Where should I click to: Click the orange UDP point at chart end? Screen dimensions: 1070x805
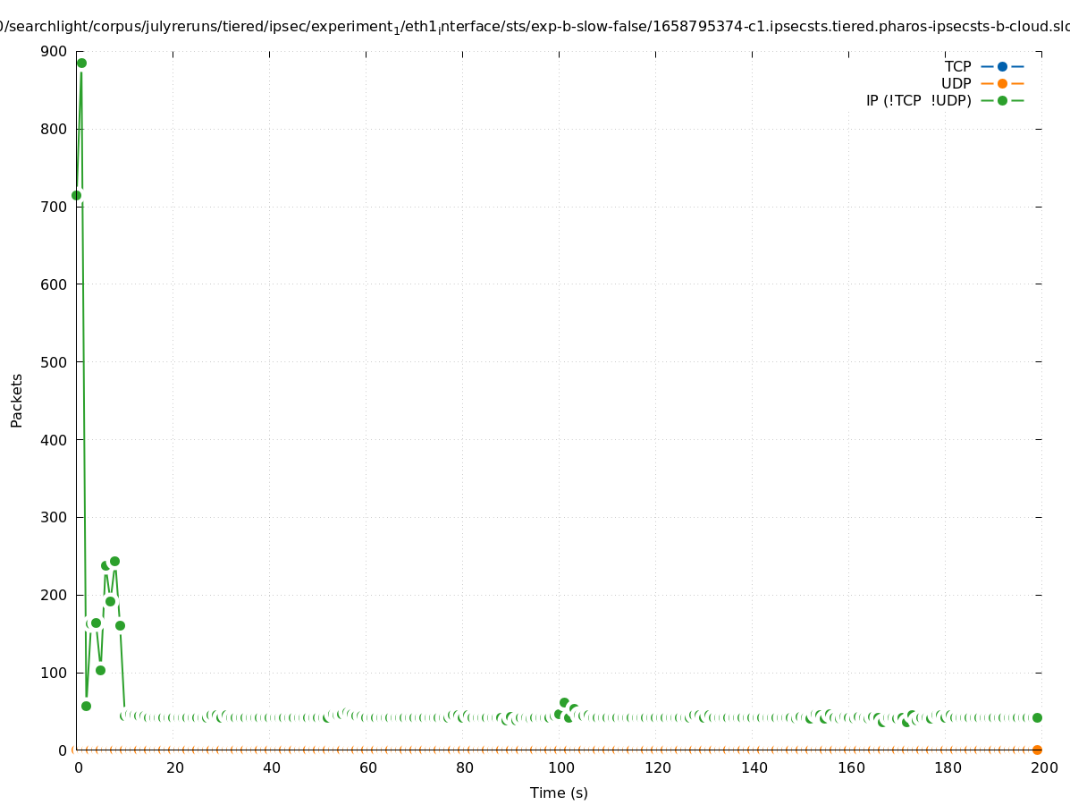pos(1037,750)
